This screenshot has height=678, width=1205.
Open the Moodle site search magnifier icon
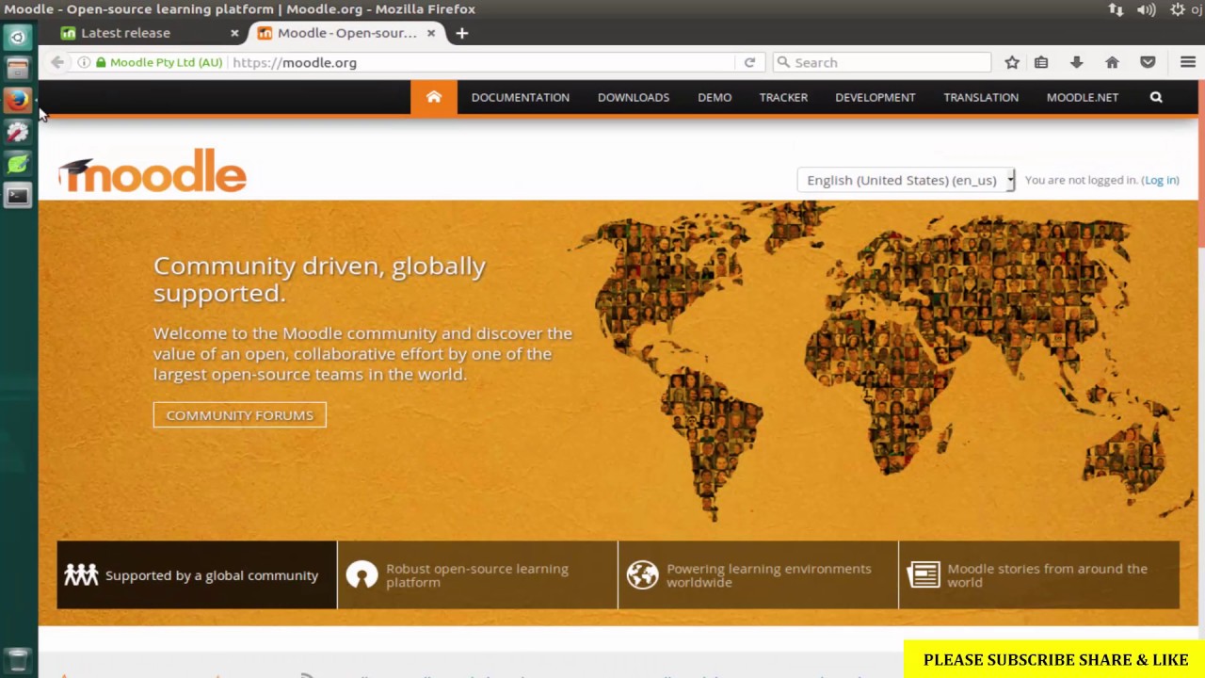tap(1156, 97)
